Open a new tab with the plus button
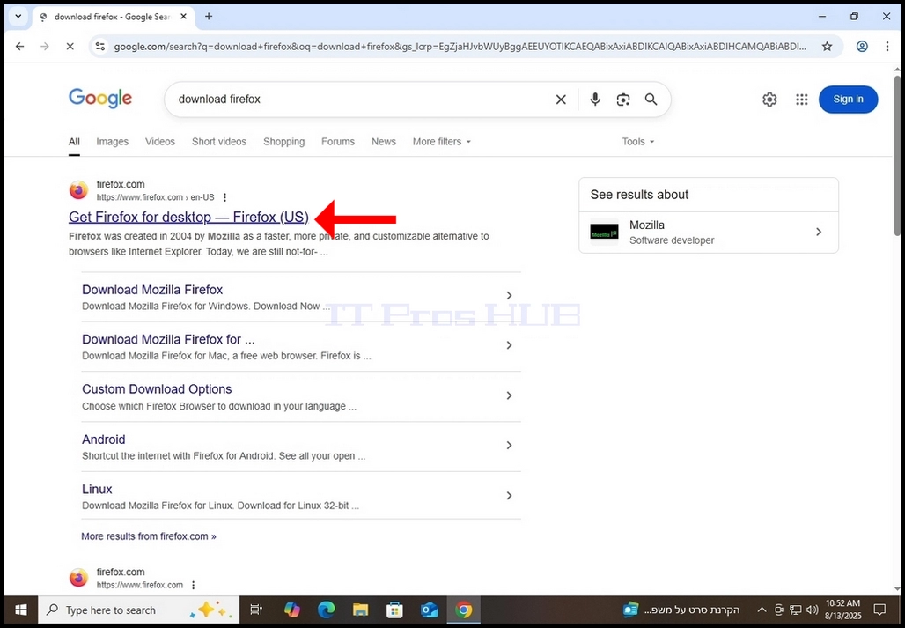The image size is (905, 628). pos(209,17)
